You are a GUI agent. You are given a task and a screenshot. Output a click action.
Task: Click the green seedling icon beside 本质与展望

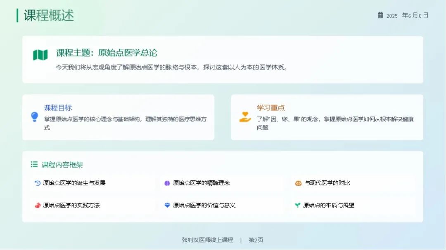pos(297,205)
